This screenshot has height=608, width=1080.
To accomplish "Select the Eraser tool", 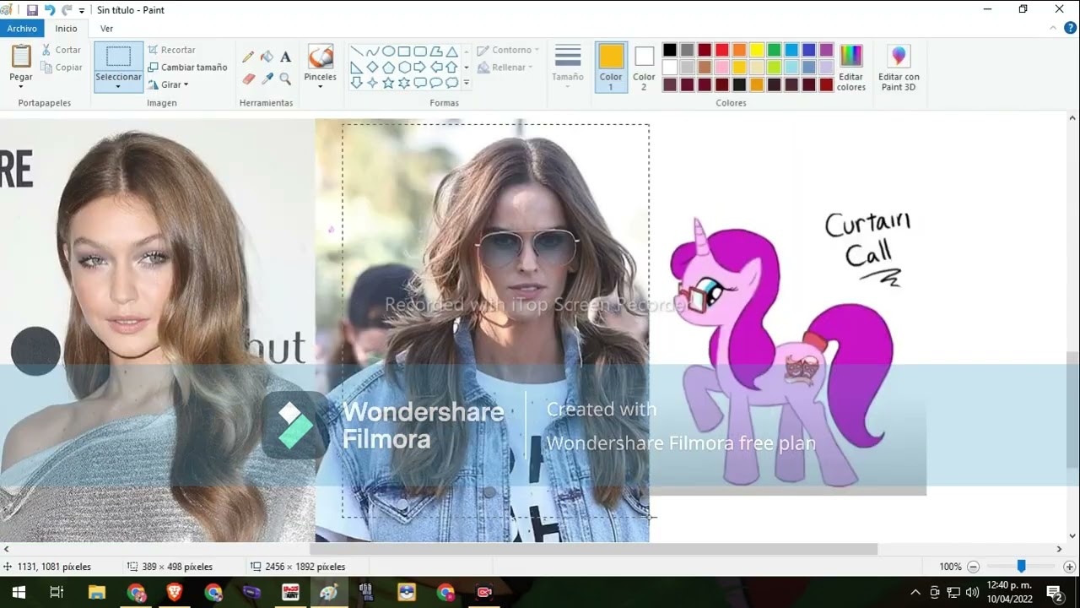I will click(248, 79).
